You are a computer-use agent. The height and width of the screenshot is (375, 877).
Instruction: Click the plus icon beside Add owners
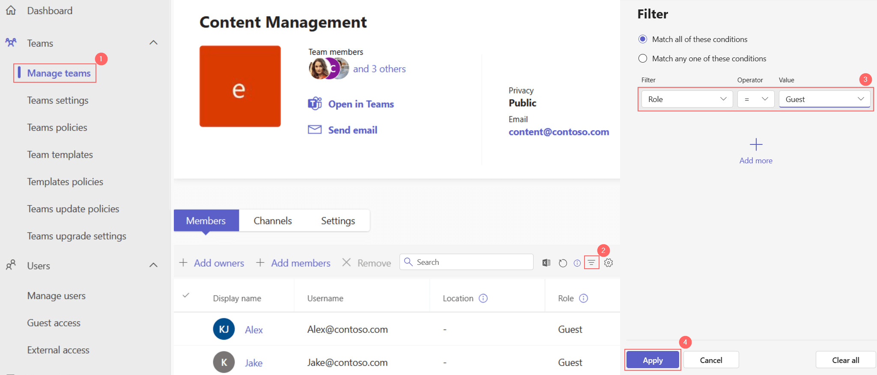(x=183, y=263)
